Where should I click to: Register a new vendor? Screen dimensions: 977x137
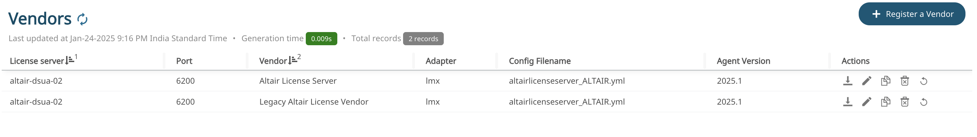pyautogui.click(x=911, y=14)
